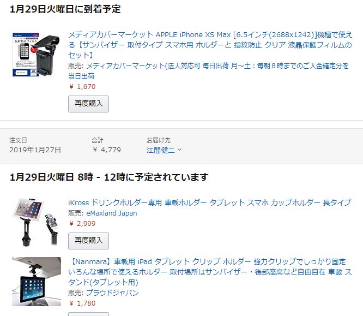Viewport: 363px width, 316px height.
Task: Visit the seller メディアカバーマーケット(法人対応可 link
Action: click(x=208, y=71)
